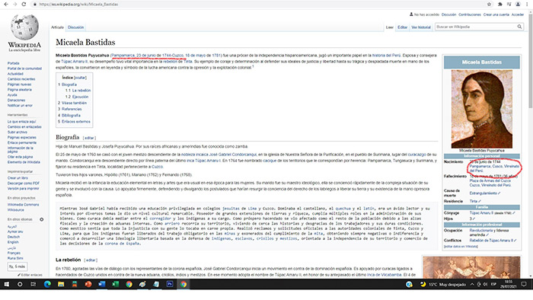The image size is (533, 300).
Task: Select the Leer tab
Action: point(390,27)
